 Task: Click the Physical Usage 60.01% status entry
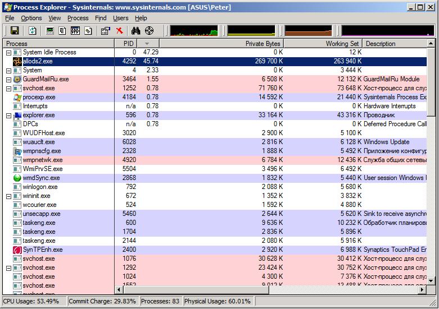click(218, 301)
